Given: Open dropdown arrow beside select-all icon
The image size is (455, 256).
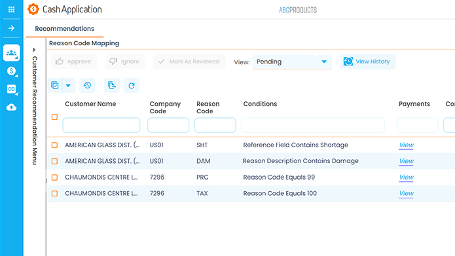Looking at the screenshot, I should click(x=69, y=85).
